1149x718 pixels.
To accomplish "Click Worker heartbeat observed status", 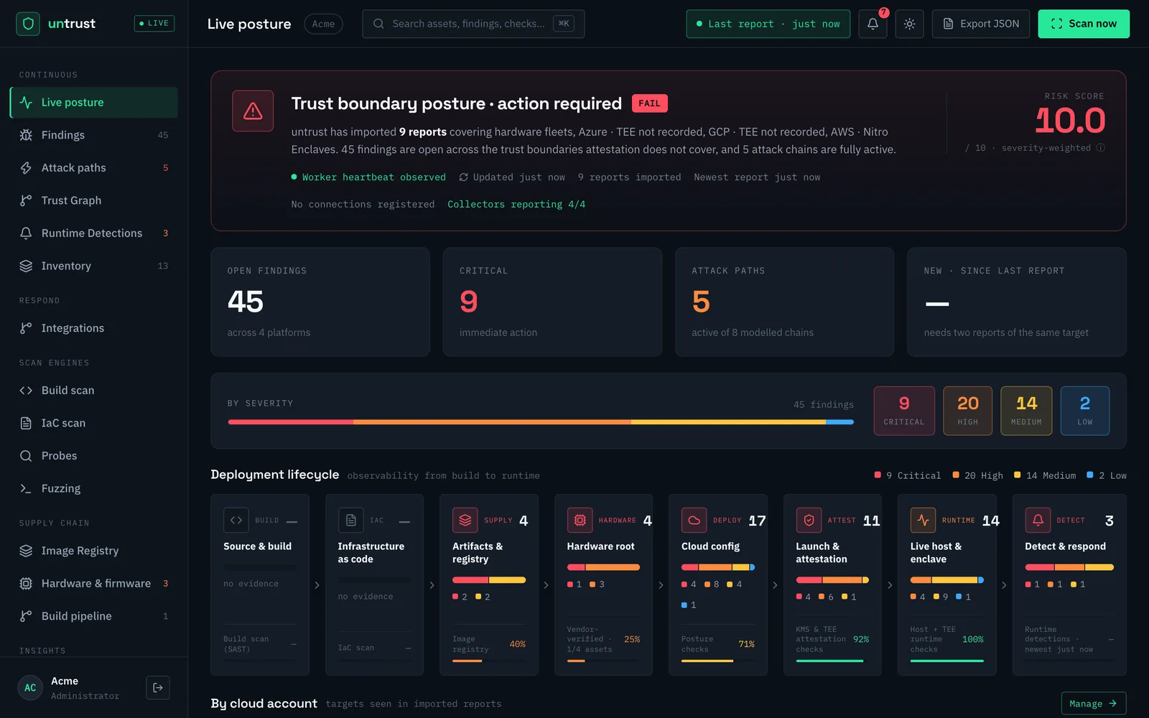I will (x=368, y=177).
